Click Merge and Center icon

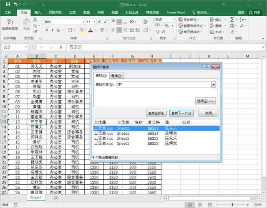tap(146, 30)
